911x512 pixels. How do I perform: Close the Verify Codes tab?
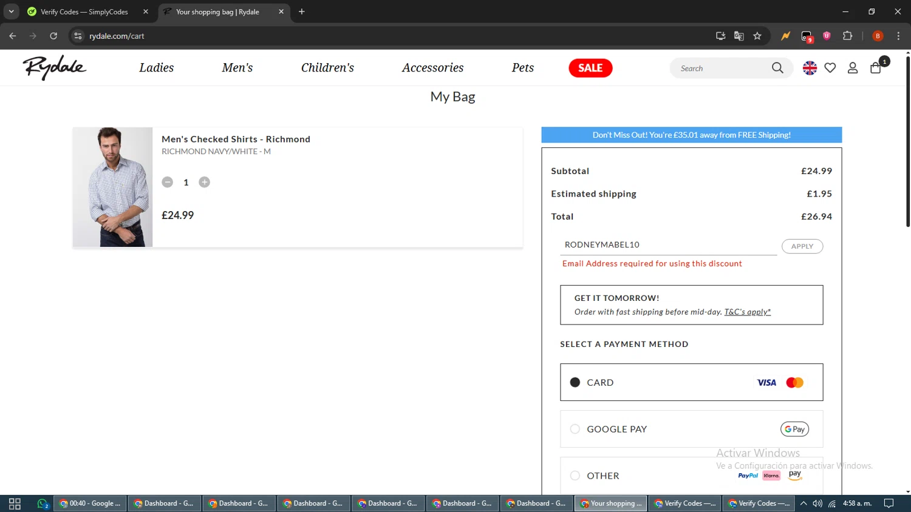tap(146, 12)
